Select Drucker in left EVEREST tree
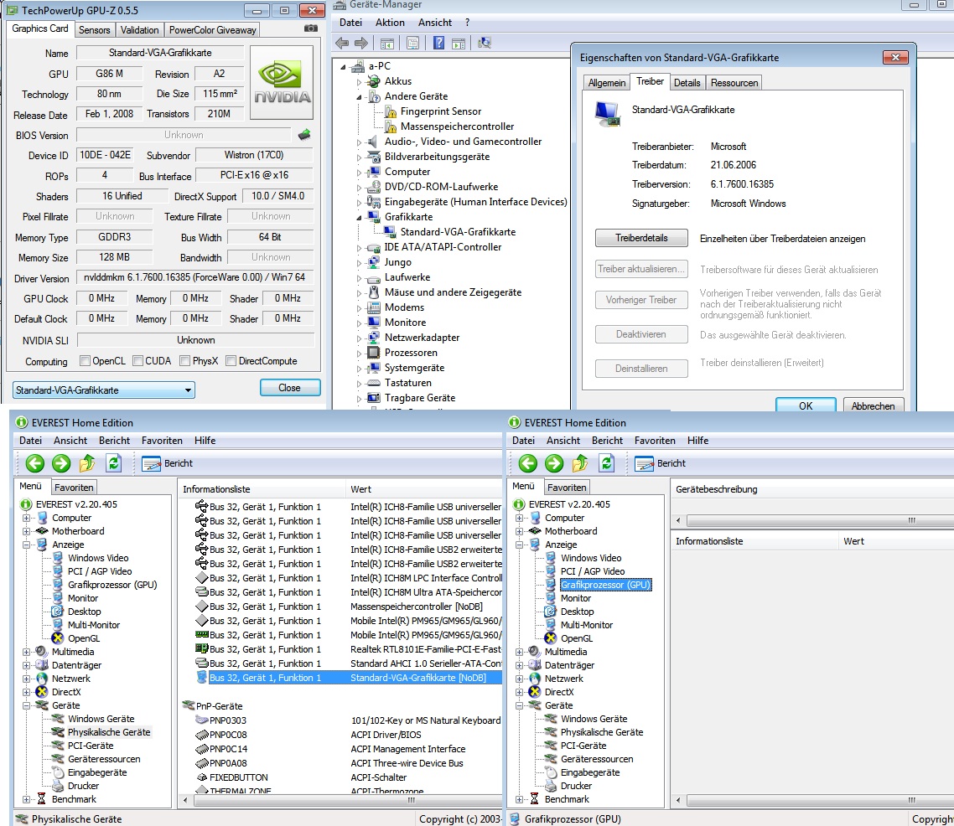Image resolution: width=954 pixels, height=826 pixels. click(83, 786)
